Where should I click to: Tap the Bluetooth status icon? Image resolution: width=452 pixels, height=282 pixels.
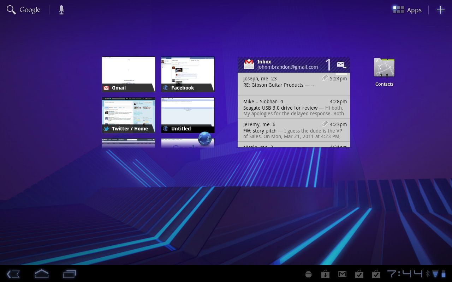[428, 274]
